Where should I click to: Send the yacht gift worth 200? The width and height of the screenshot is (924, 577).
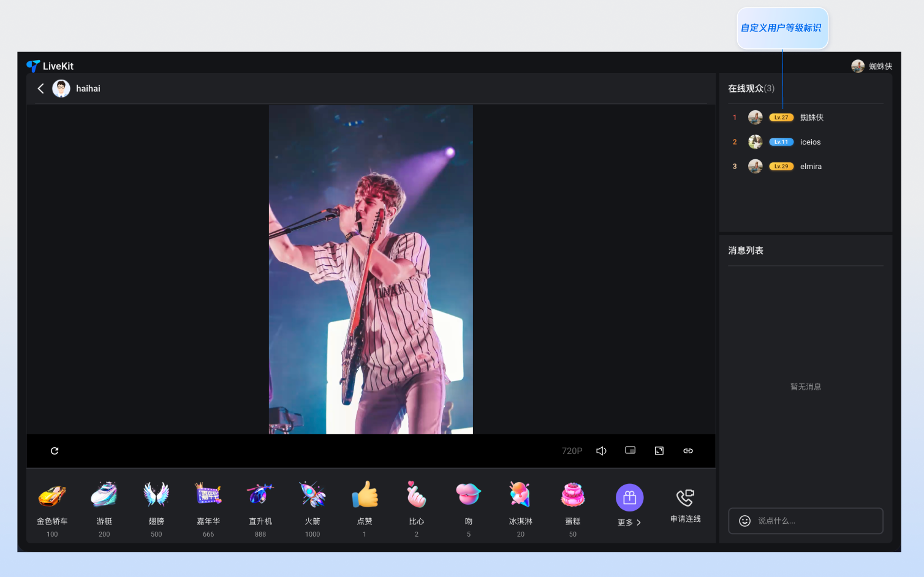point(104,496)
